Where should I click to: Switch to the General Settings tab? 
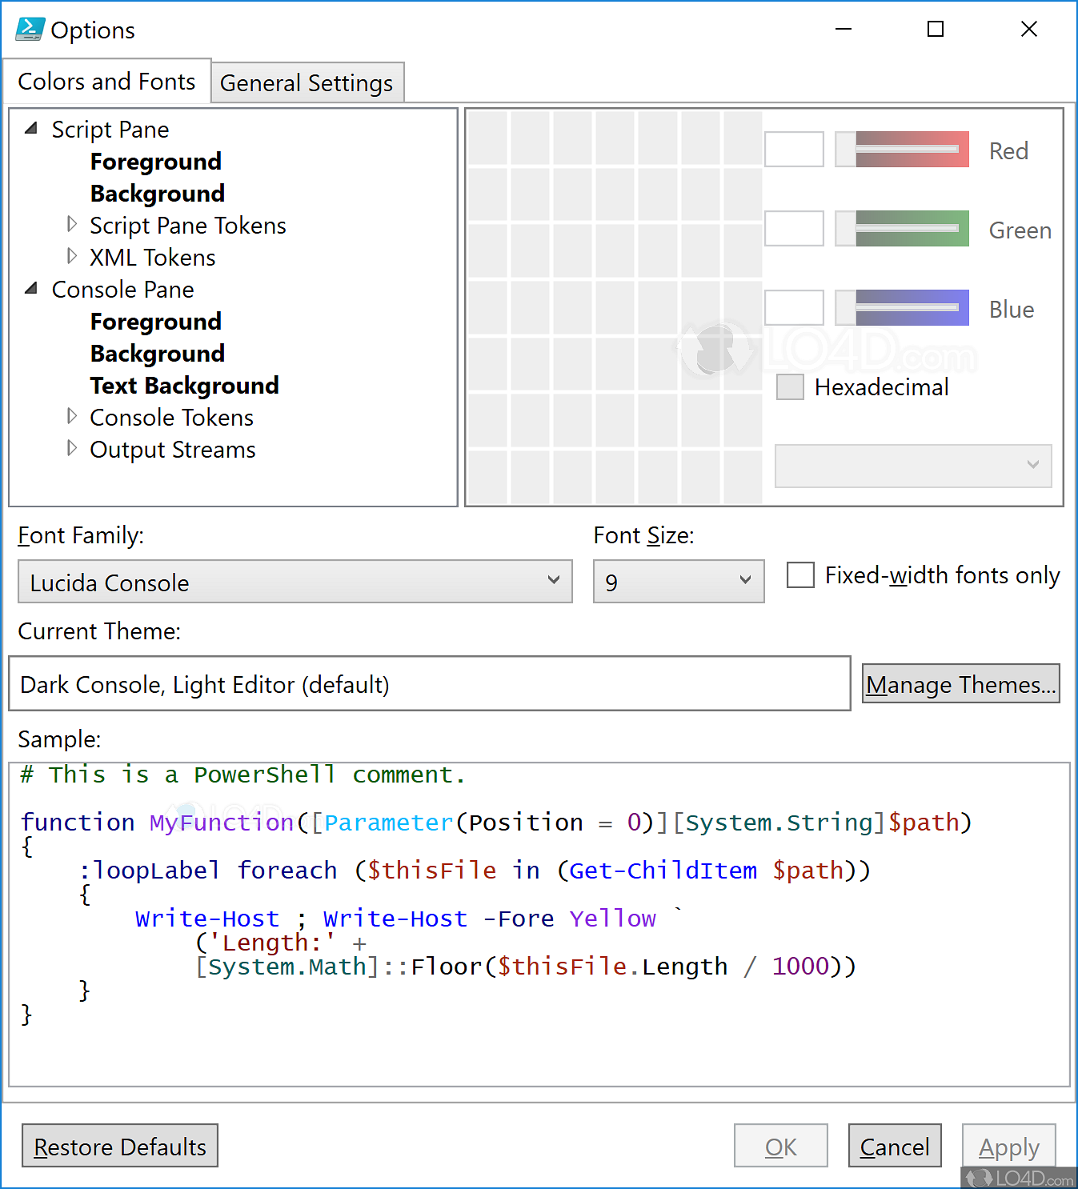(307, 82)
